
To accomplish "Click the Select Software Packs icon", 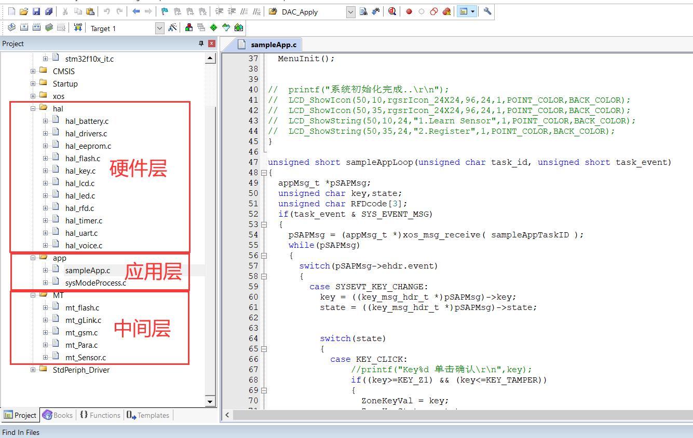I will [226, 27].
